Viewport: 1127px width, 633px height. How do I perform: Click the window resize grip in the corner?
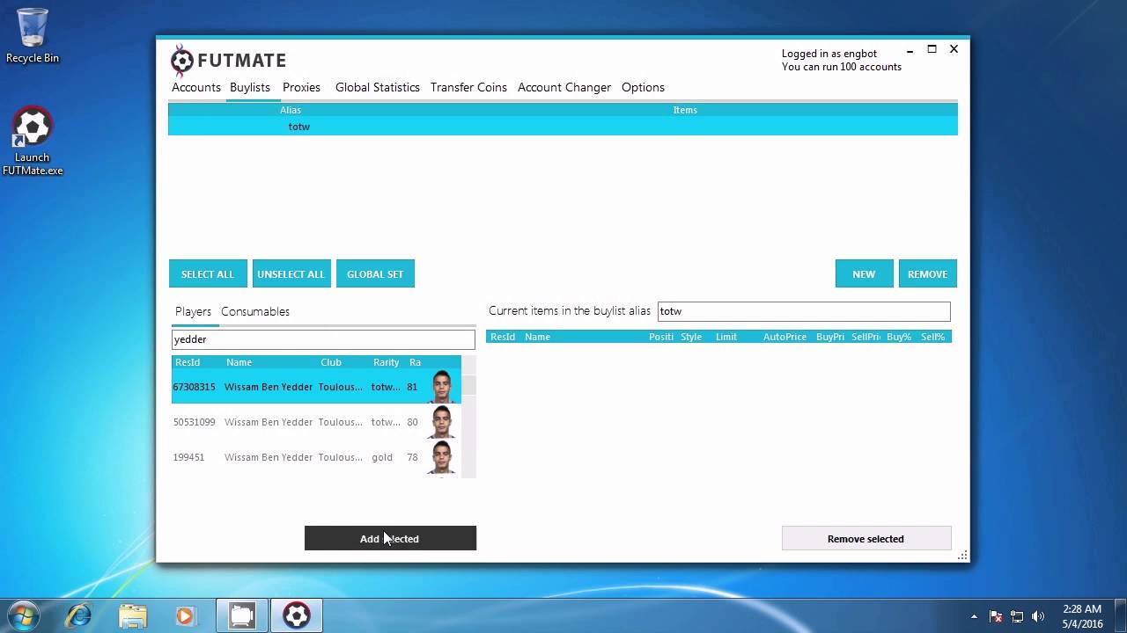point(962,555)
